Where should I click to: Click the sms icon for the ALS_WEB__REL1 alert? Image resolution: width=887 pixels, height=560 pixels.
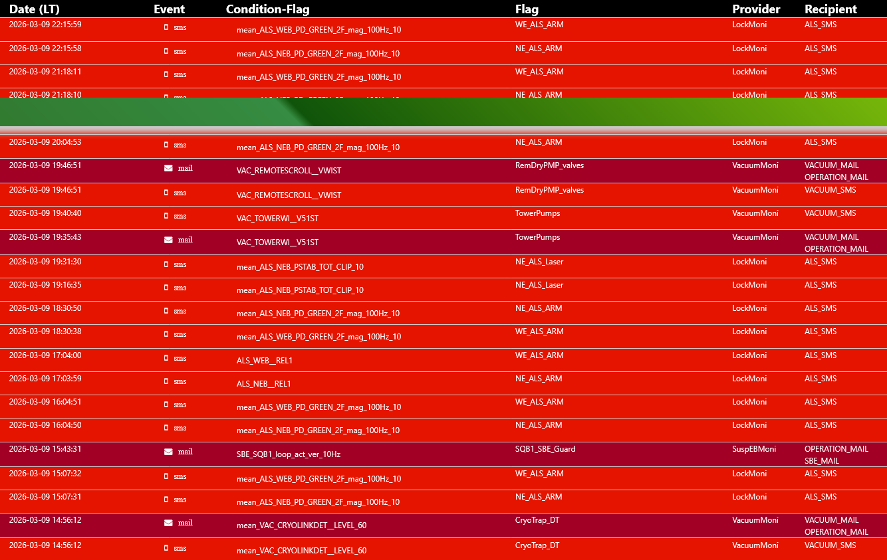(166, 358)
